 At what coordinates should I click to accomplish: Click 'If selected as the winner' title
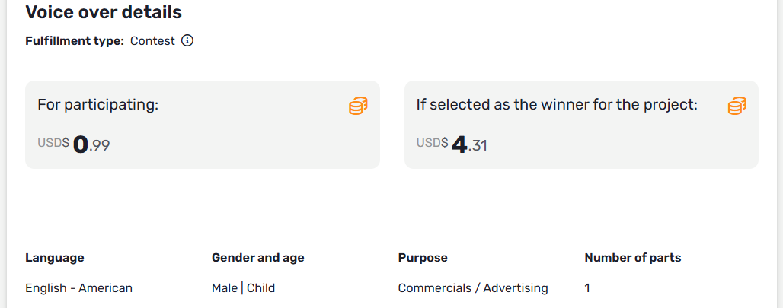557,105
